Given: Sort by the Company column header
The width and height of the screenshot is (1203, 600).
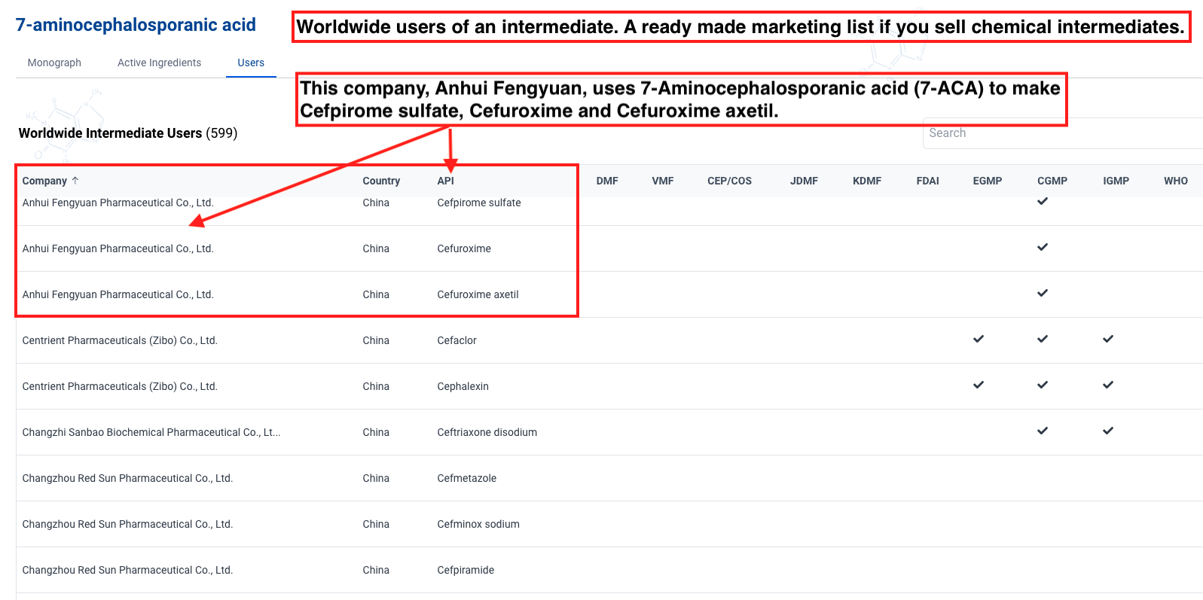Looking at the screenshot, I should pos(44,181).
